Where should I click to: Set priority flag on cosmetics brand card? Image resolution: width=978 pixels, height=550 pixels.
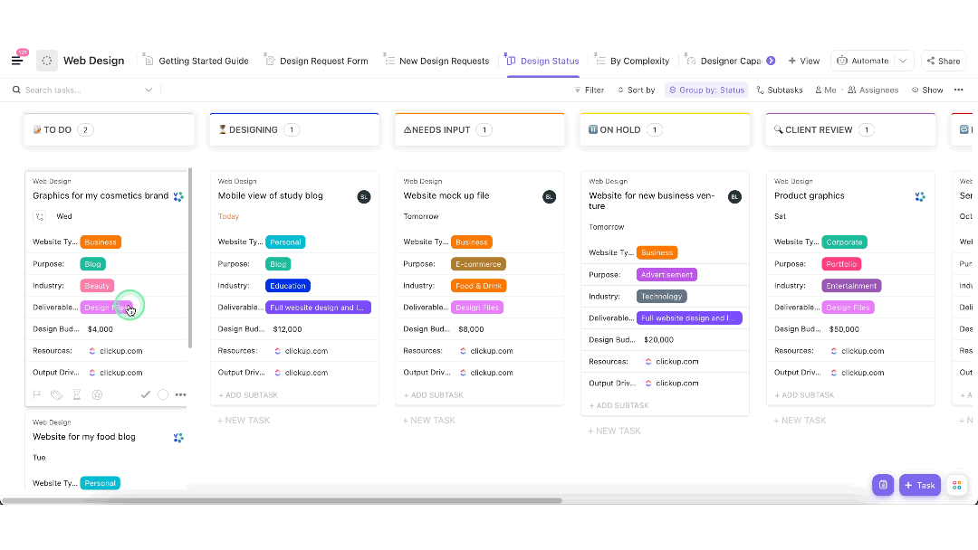pyautogui.click(x=37, y=394)
